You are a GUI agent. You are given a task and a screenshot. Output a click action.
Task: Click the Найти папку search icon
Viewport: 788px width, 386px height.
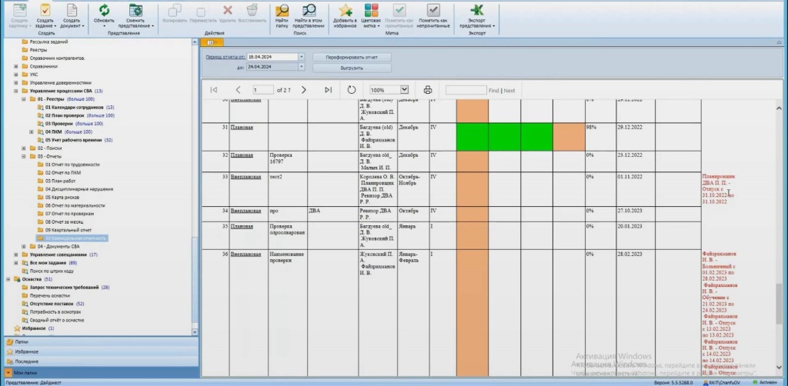point(282,10)
